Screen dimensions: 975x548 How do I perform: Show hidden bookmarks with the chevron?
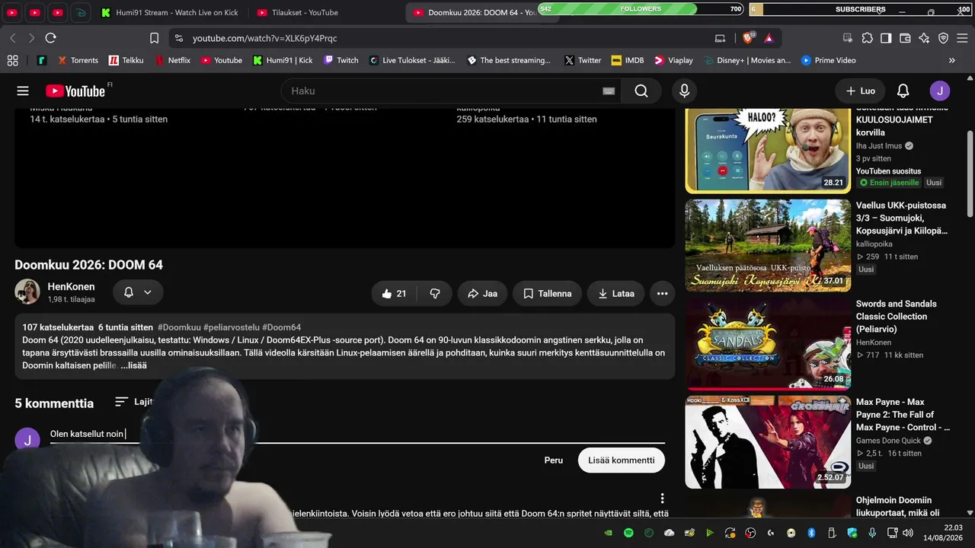pos(951,60)
